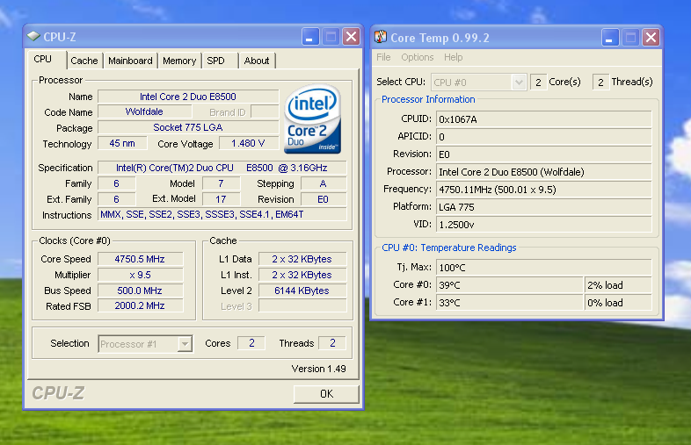The image size is (691, 445).
Task: Close the CPU-Z window
Action: [352, 37]
